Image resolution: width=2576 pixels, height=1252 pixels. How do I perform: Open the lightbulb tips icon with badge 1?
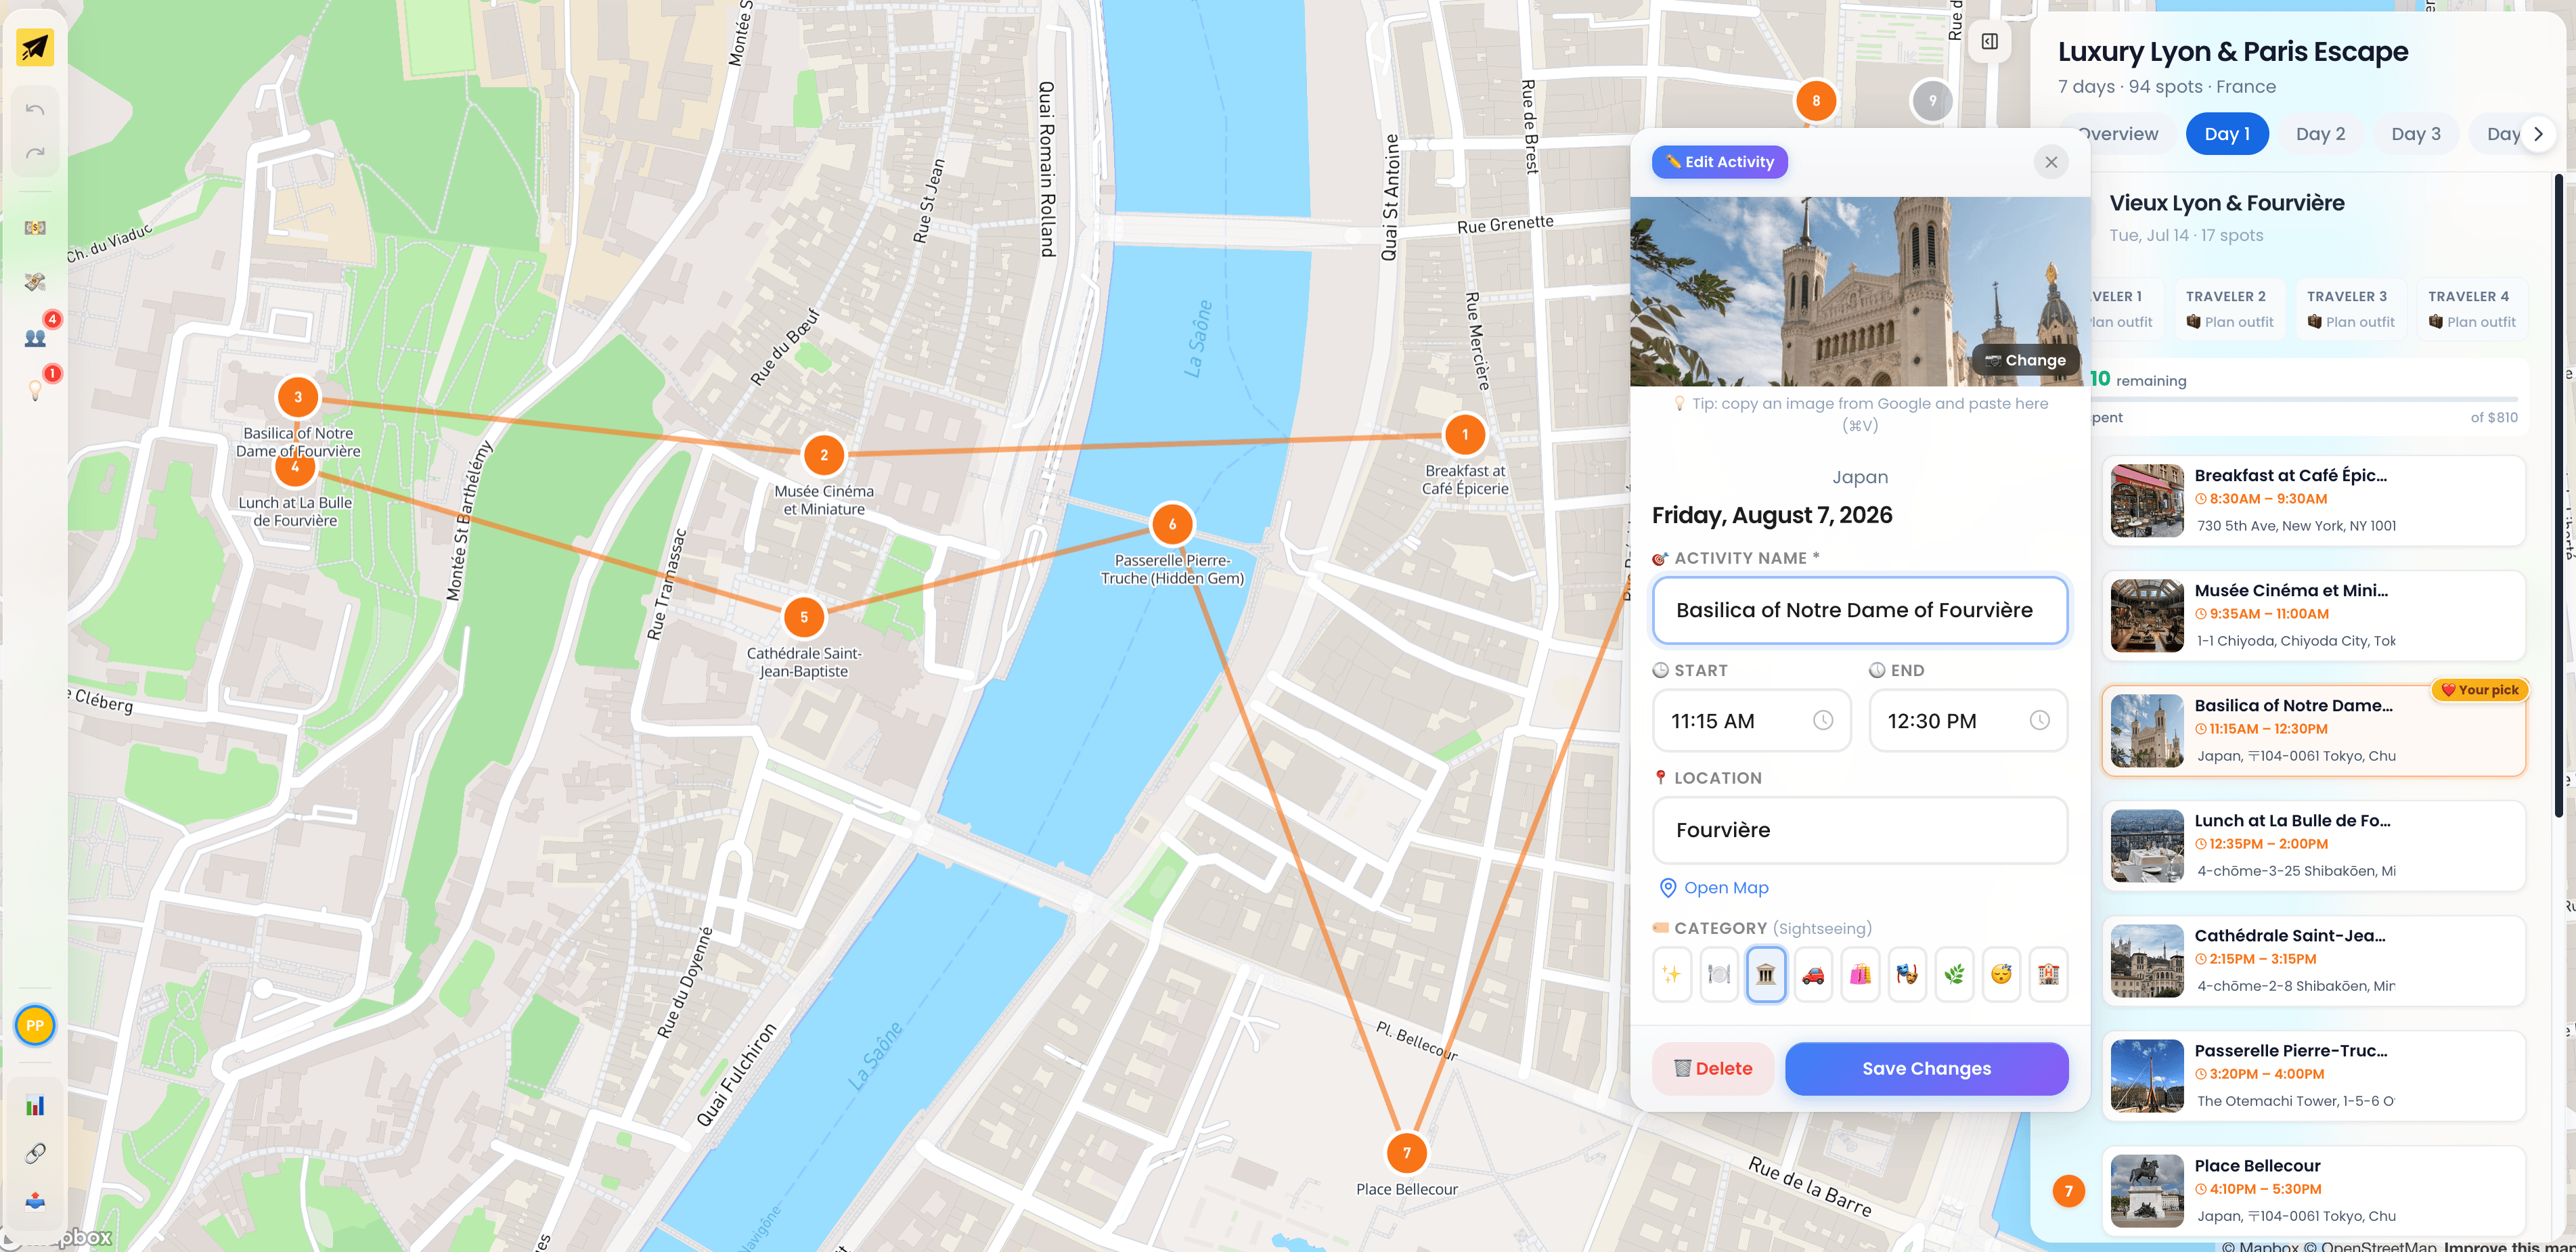tap(35, 390)
